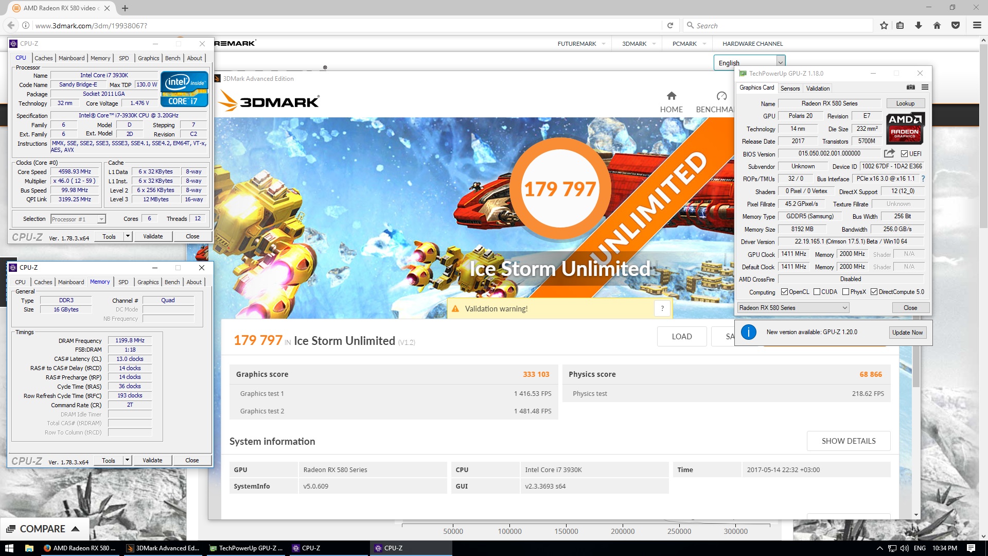Open a new browser tab with plus
988x556 pixels.
click(125, 8)
